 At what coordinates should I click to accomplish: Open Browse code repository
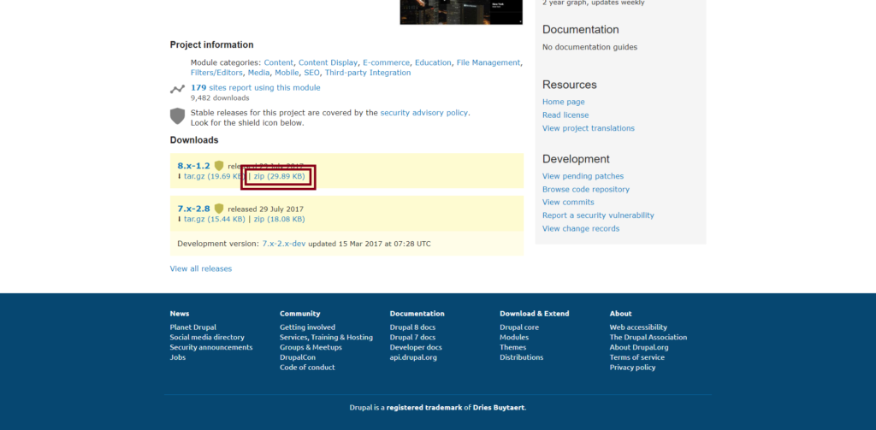click(585, 189)
